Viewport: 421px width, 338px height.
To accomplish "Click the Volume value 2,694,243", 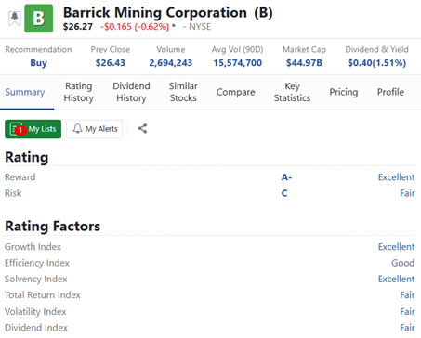I will coord(171,63).
